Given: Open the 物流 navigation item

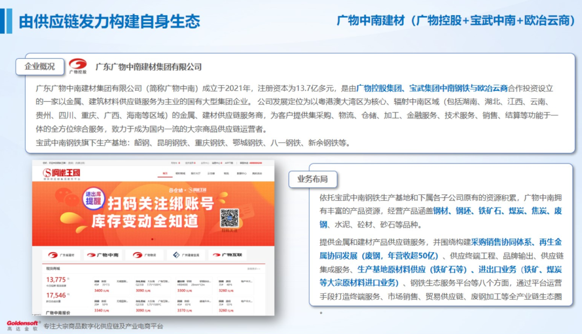Looking at the screenshot, I should (x=226, y=172).
